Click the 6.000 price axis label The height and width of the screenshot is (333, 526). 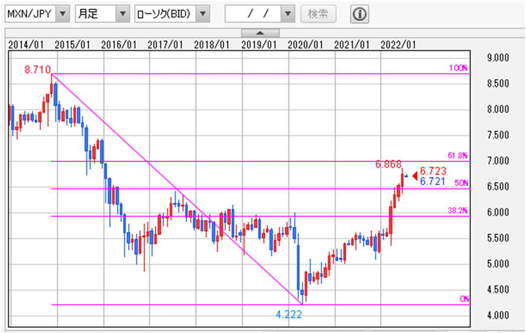498,213
